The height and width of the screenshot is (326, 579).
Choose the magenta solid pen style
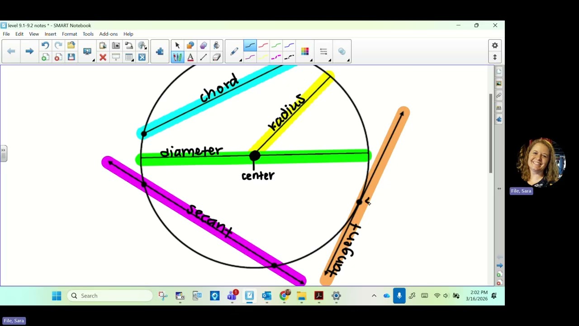coord(250,57)
